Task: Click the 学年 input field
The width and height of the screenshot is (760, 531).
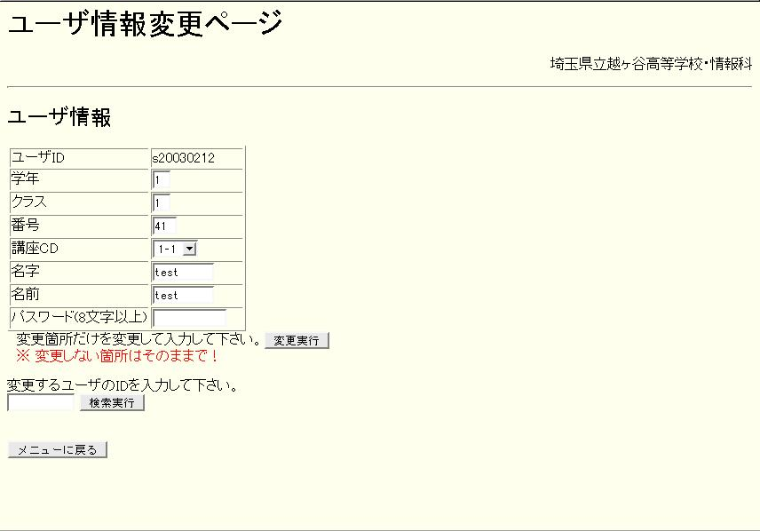Action: (x=161, y=180)
